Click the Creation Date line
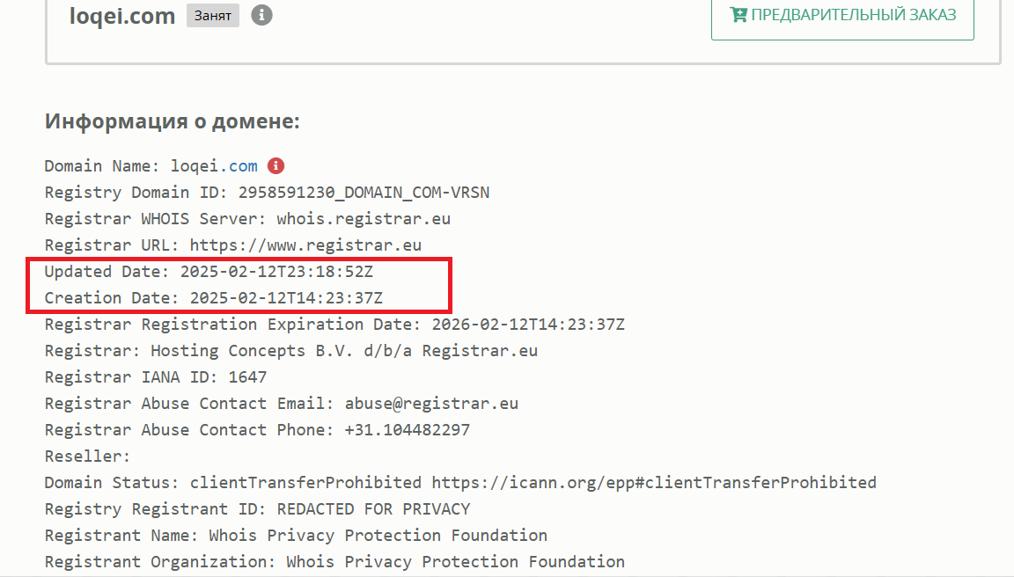The height and width of the screenshot is (577, 1014). [x=213, y=298]
